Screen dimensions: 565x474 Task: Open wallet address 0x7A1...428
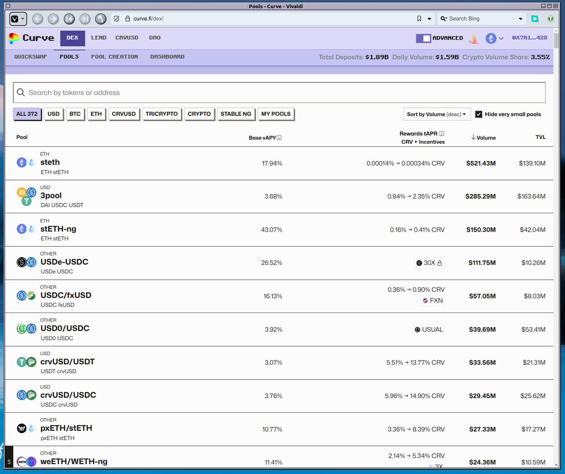tap(530, 38)
